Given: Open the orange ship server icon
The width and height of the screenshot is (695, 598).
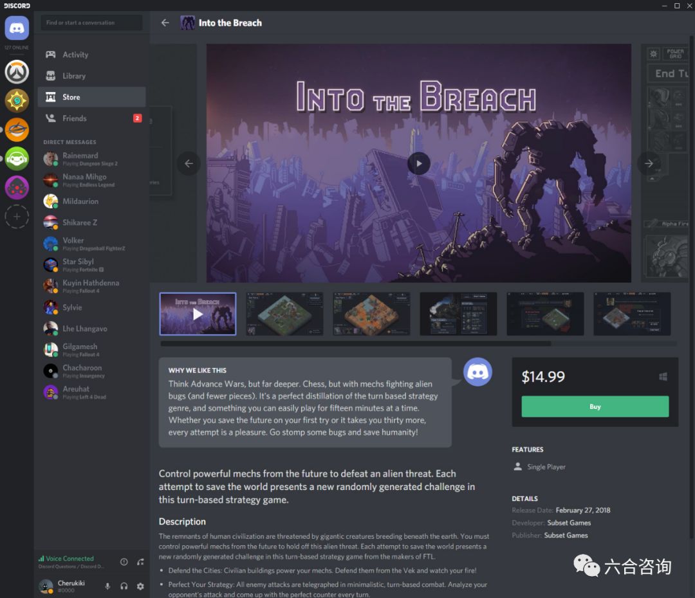Looking at the screenshot, I should point(17,129).
